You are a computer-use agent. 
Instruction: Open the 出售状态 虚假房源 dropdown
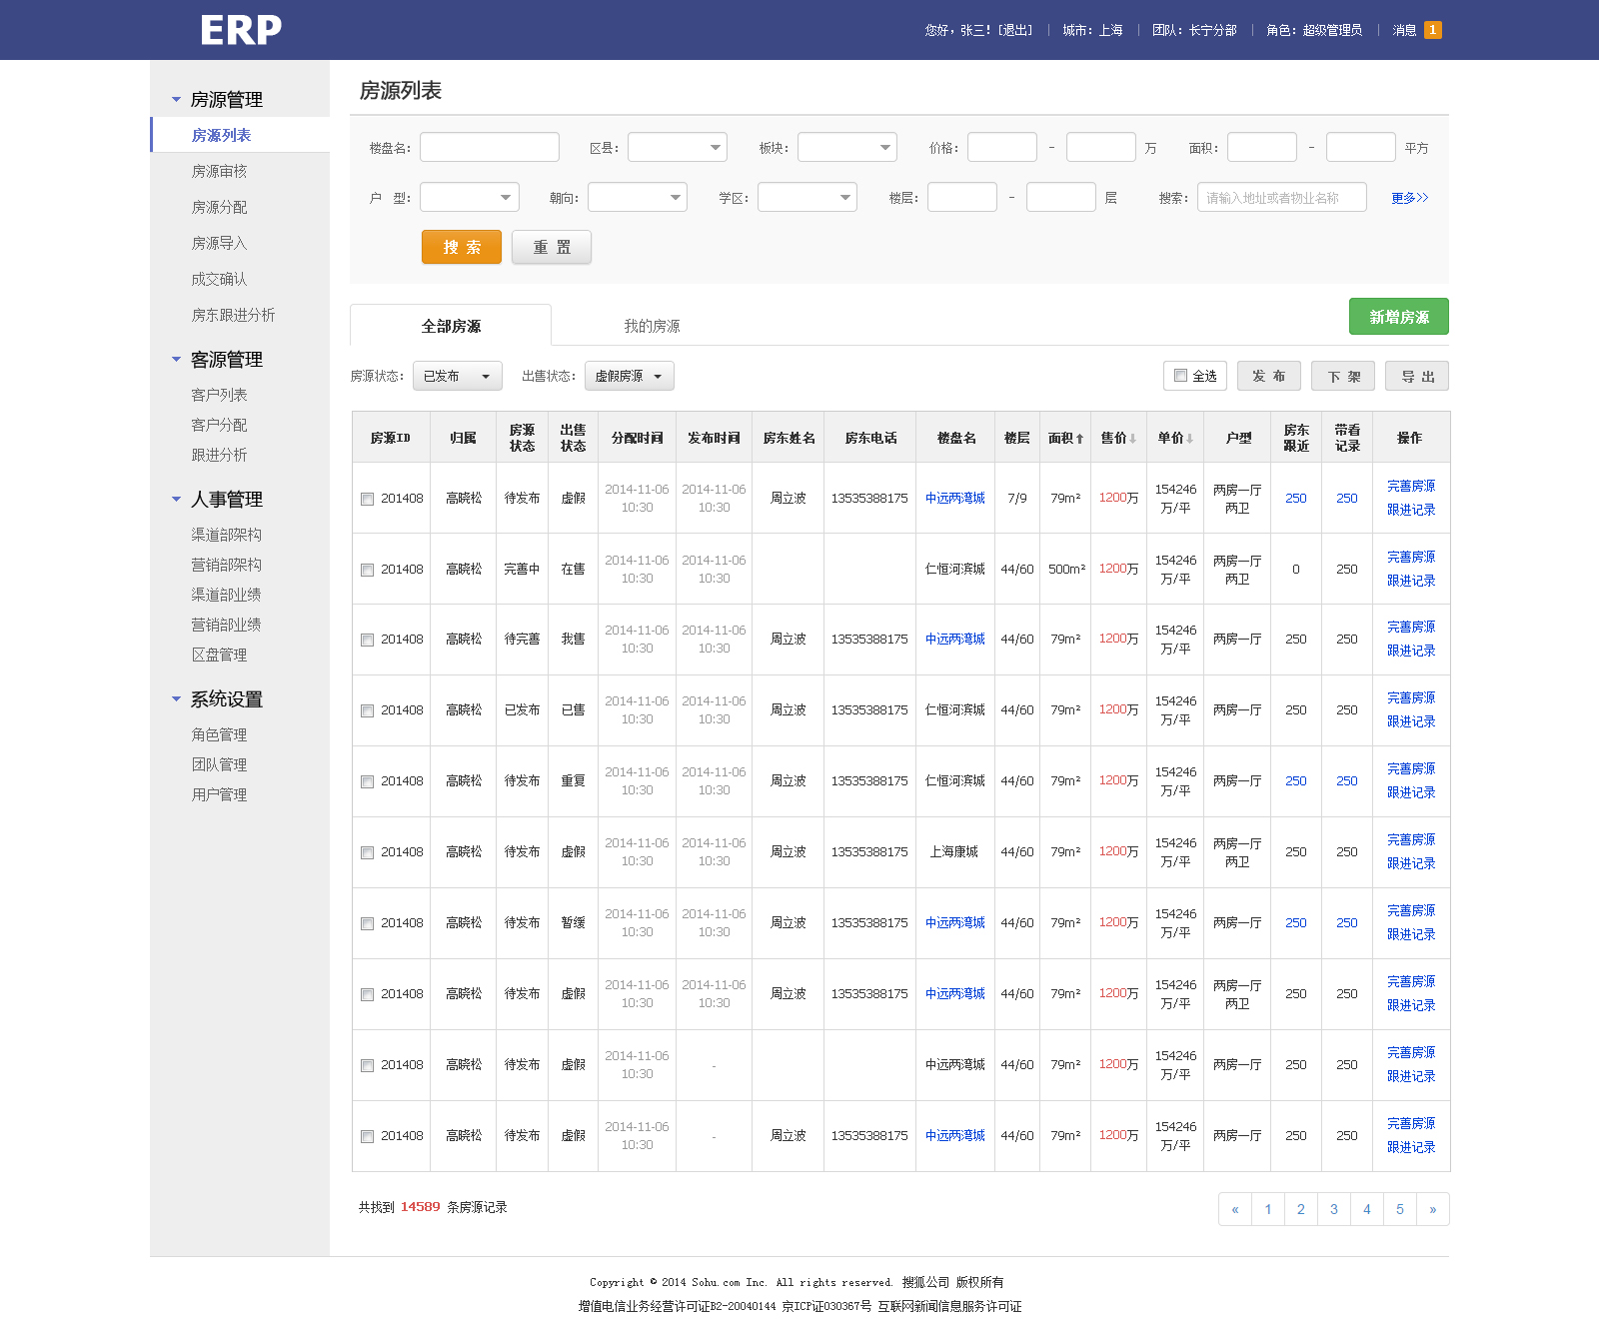click(629, 376)
